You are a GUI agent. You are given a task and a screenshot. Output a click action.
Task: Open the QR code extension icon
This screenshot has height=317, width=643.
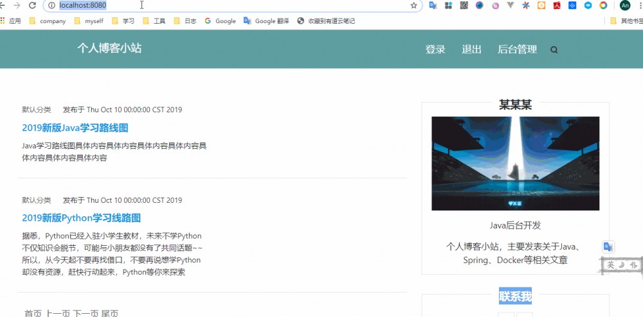click(464, 5)
